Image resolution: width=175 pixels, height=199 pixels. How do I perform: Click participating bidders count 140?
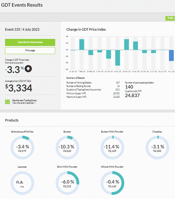(x=129, y=87)
